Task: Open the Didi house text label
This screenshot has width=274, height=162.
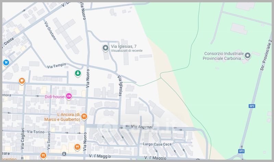Action: tap(55, 97)
